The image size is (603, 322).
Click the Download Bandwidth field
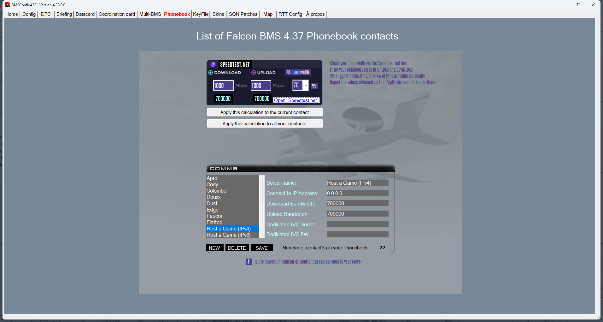point(358,203)
